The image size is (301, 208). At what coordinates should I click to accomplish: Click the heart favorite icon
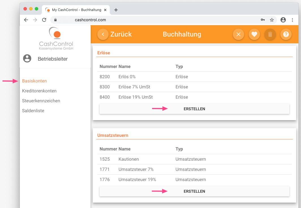tap(254, 34)
